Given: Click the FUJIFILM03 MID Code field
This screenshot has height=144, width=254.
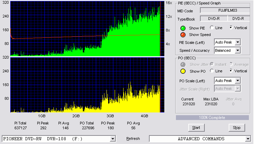Looking at the screenshot, I should point(225,10).
